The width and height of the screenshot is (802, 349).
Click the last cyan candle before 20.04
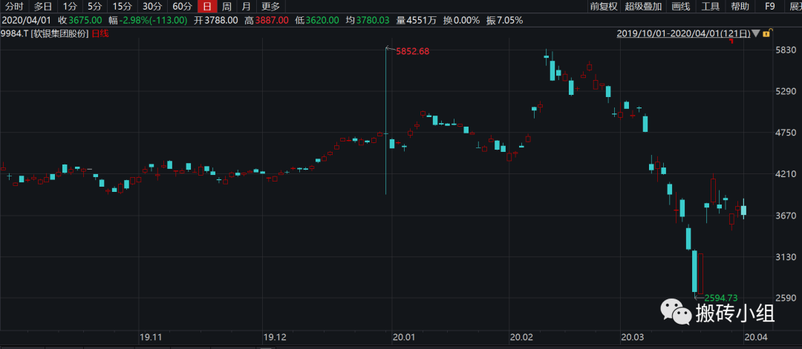coord(743,210)
